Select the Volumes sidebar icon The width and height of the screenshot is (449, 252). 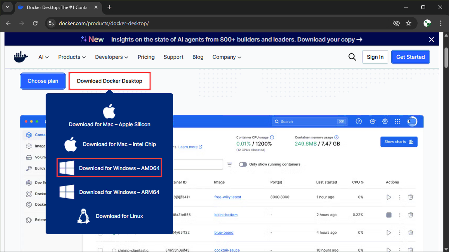point(29,157)
